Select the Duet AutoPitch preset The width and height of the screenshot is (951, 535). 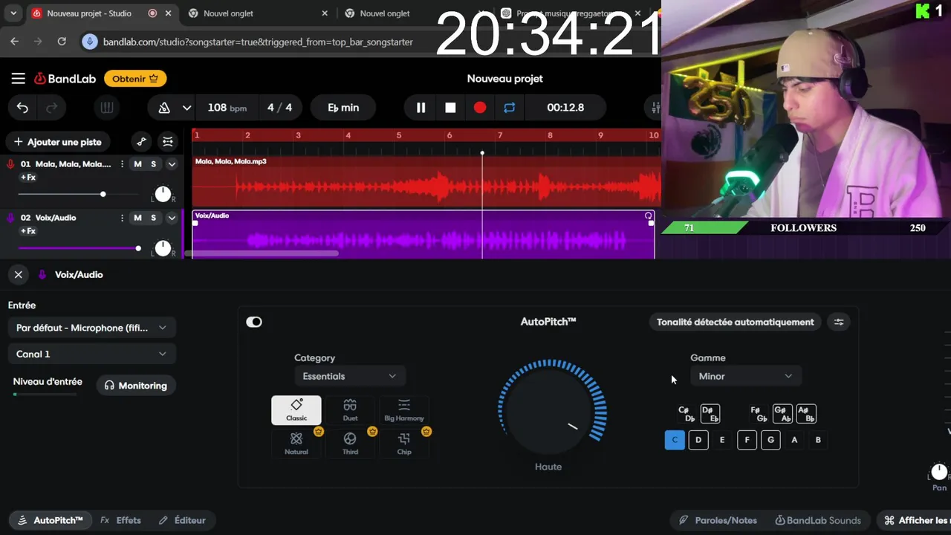pyautogui.click(x=350, y=410)
